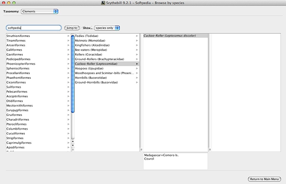This screenshot has height=184, width=286.
Task: Select Gaviiformes order
Action: 38,54
